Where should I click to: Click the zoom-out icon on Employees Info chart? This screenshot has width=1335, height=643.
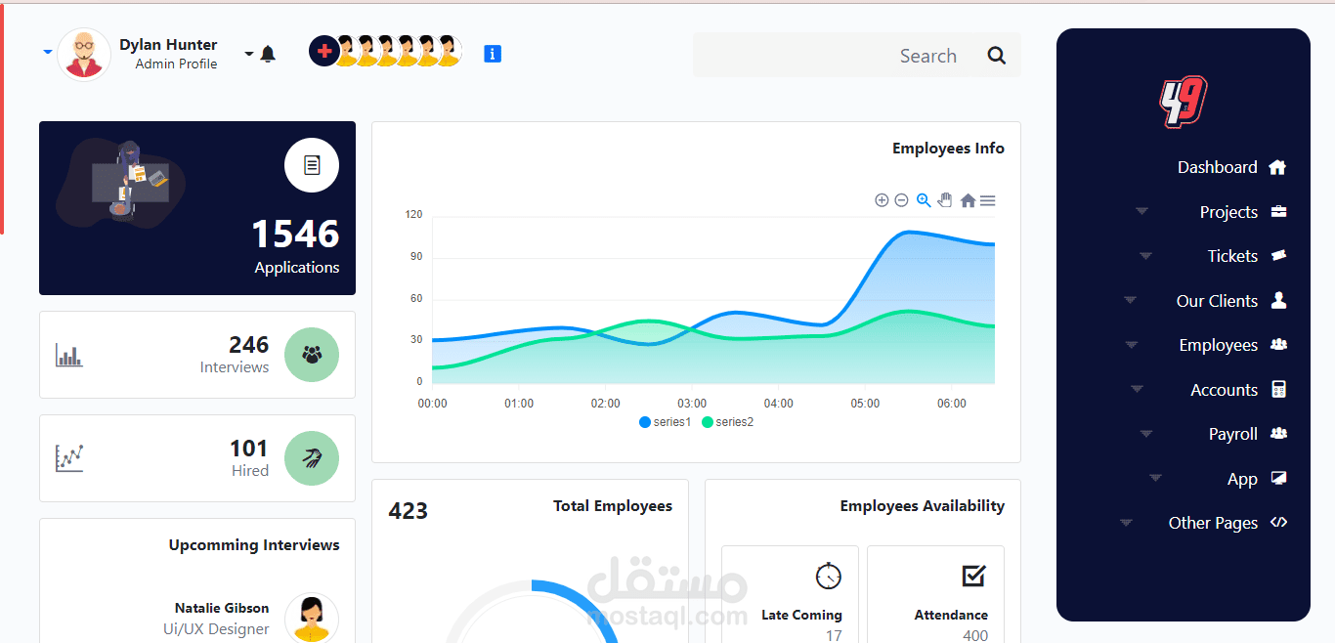click(x=901, y=200)
